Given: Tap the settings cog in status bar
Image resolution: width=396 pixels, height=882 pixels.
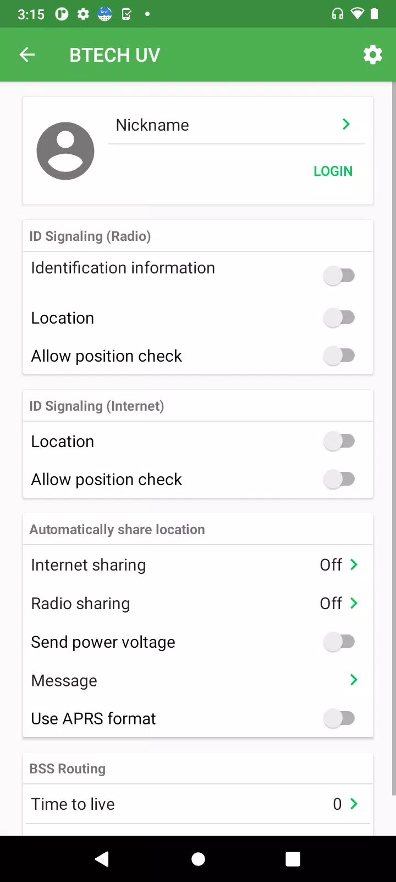Looking at the screenshot, I should point(83,14).
